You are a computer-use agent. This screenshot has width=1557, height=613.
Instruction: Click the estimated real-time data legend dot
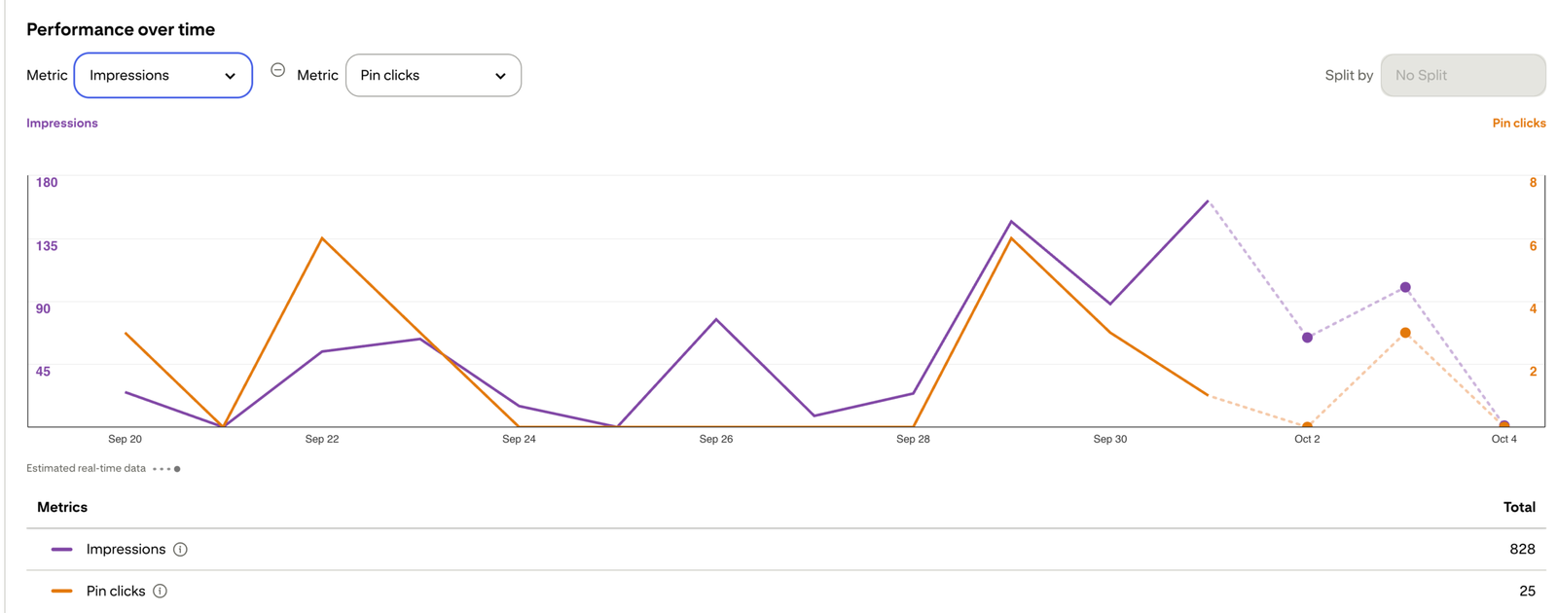tap(177, 469)
